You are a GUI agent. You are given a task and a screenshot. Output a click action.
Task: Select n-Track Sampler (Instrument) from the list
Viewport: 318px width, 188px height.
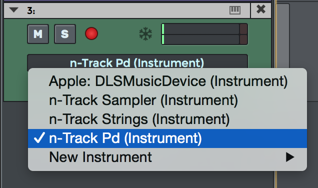167,100
